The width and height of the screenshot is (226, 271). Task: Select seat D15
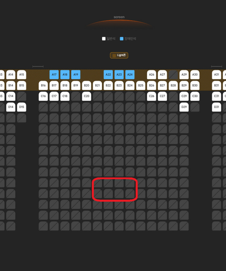(x=22, y=107)
